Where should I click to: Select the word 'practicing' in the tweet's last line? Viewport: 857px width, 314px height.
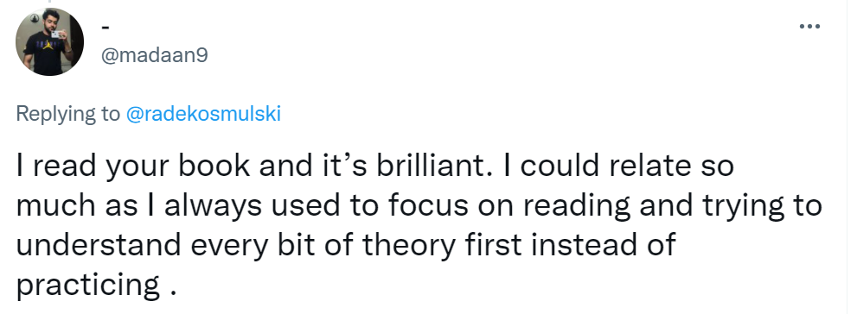click(x=88, y=286)
